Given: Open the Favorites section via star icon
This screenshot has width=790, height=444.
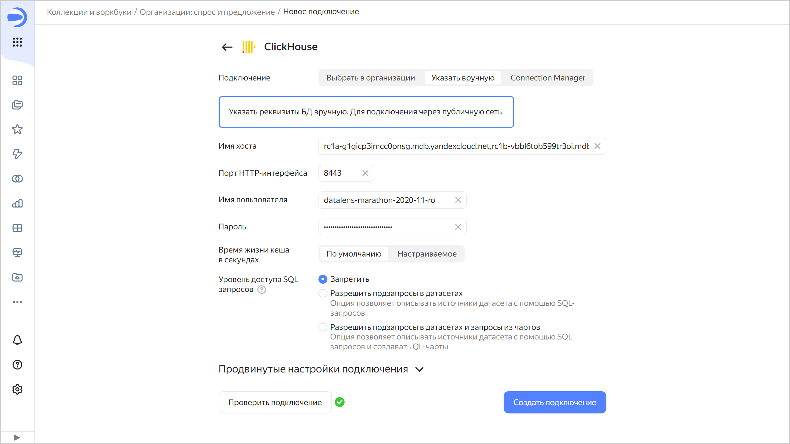Looking at the screenshot, I should click(17, 129).
